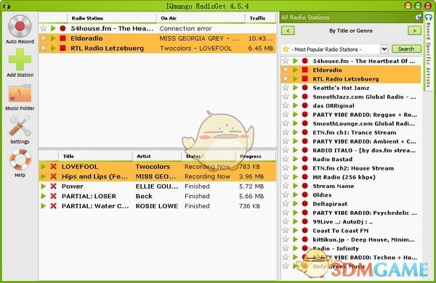Select Seattle's Hot Jamz station name
Image resolution: width=436 pixels, height=283 pixels.
(341, 88)
